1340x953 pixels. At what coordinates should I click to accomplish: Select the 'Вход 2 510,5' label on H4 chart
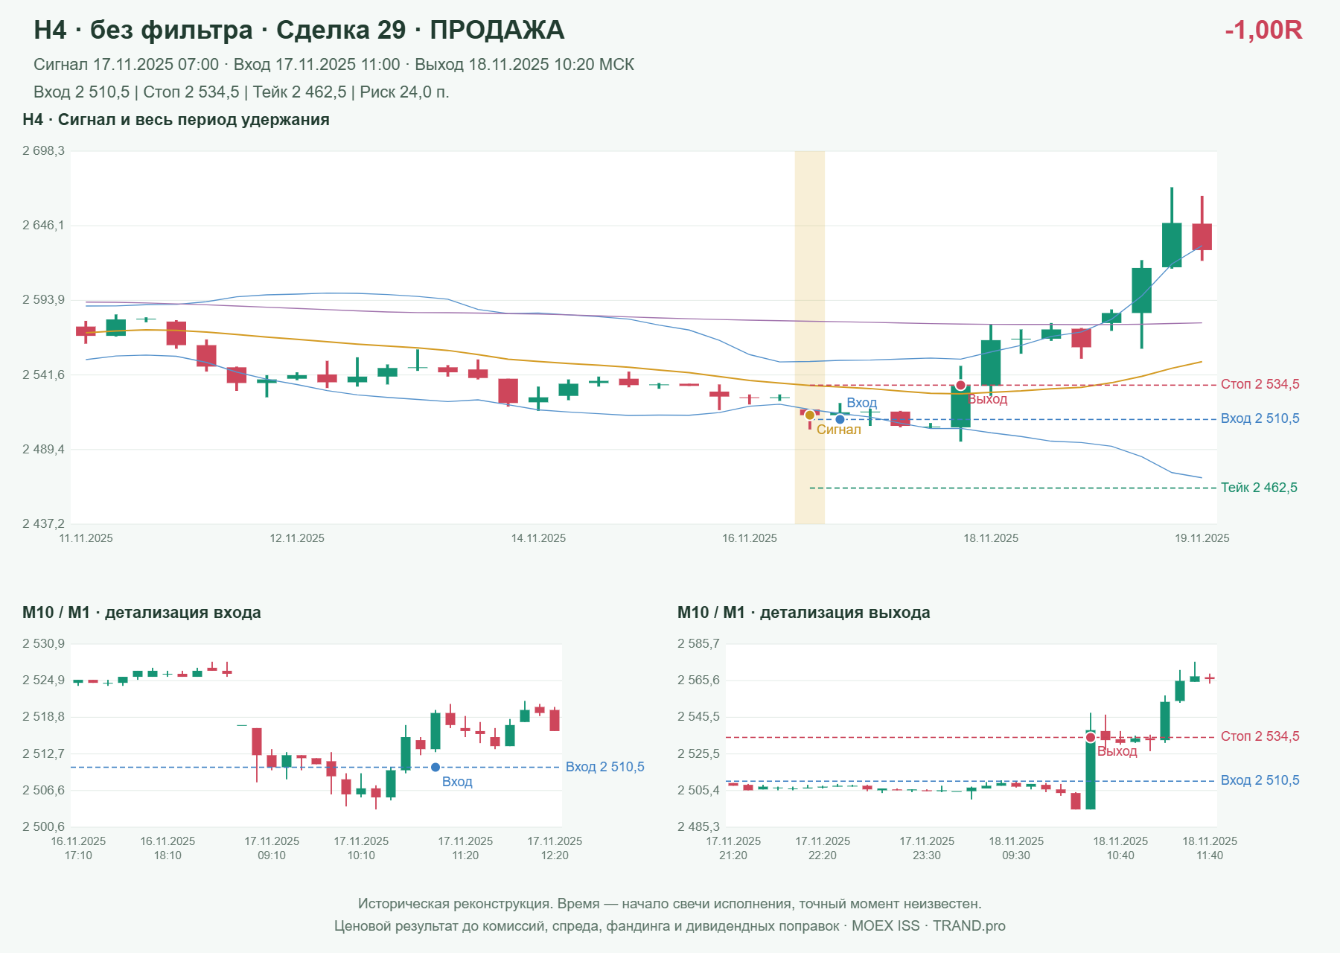coord(1260,418)
